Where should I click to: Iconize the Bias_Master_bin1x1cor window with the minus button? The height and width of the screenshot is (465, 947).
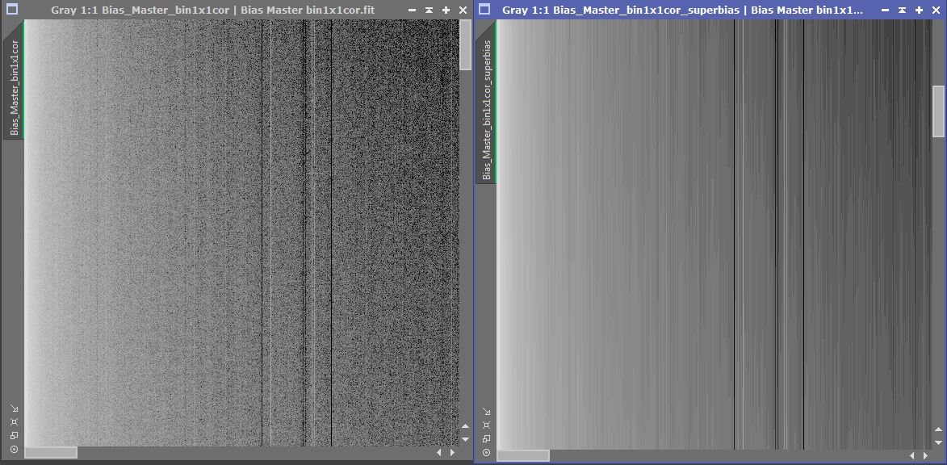(x=412, y=10)
